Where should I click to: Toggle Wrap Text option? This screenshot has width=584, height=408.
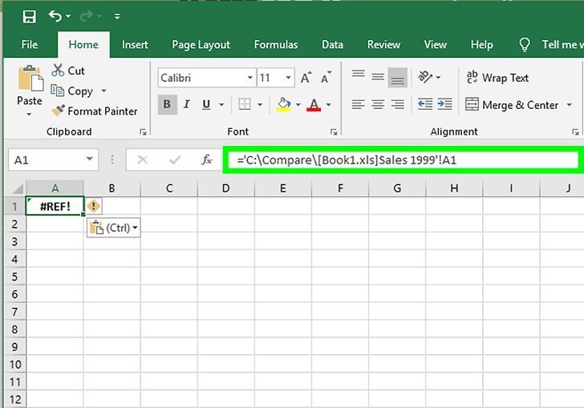[497, 78]
